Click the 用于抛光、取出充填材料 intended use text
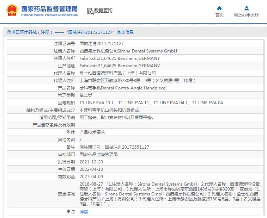267x218 pixels. click(x=117, y=118)
